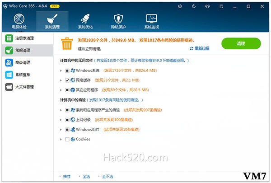Screen dimensions: 271x183
Task: Expand the Windows系统 tree row
Action: click(x=61, y=70)
